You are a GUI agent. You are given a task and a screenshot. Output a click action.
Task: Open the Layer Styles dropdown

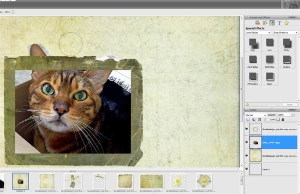click(258, 33)
